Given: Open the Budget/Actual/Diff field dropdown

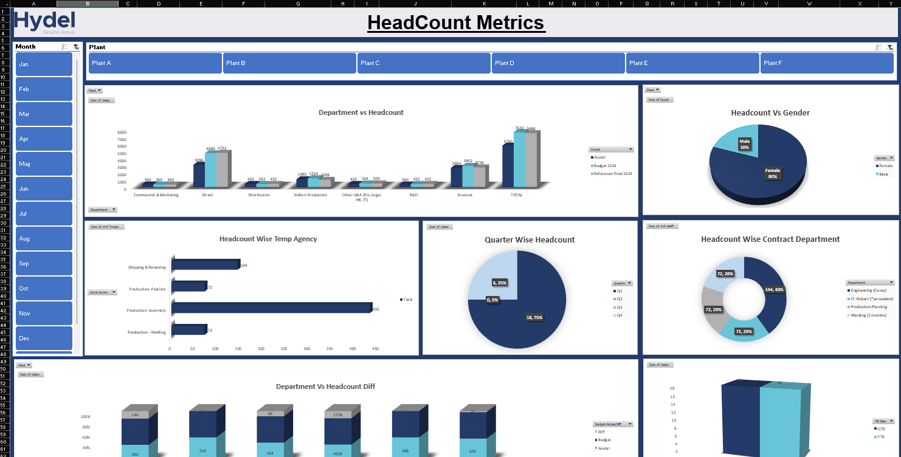Looking at the screenshot, I should click(613, 424).
